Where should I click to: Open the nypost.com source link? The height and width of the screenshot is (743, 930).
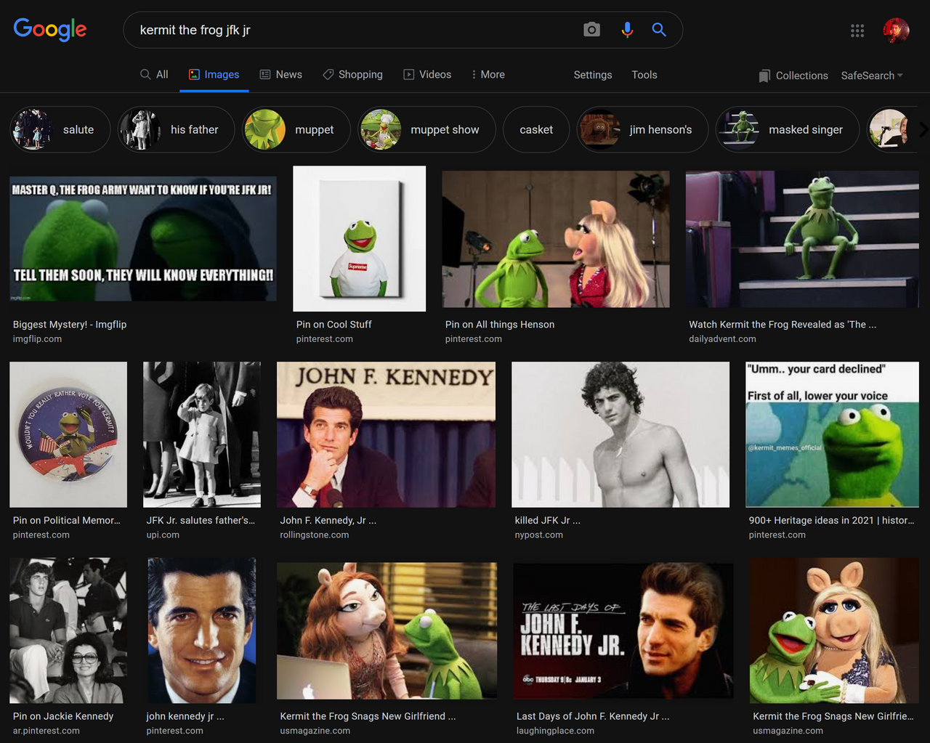(x=539, y=535)
